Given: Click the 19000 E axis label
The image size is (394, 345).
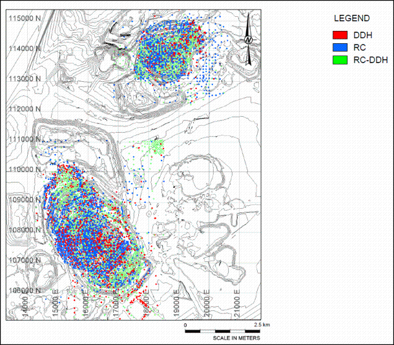Looking at the screenshot, I should (176, 303).
